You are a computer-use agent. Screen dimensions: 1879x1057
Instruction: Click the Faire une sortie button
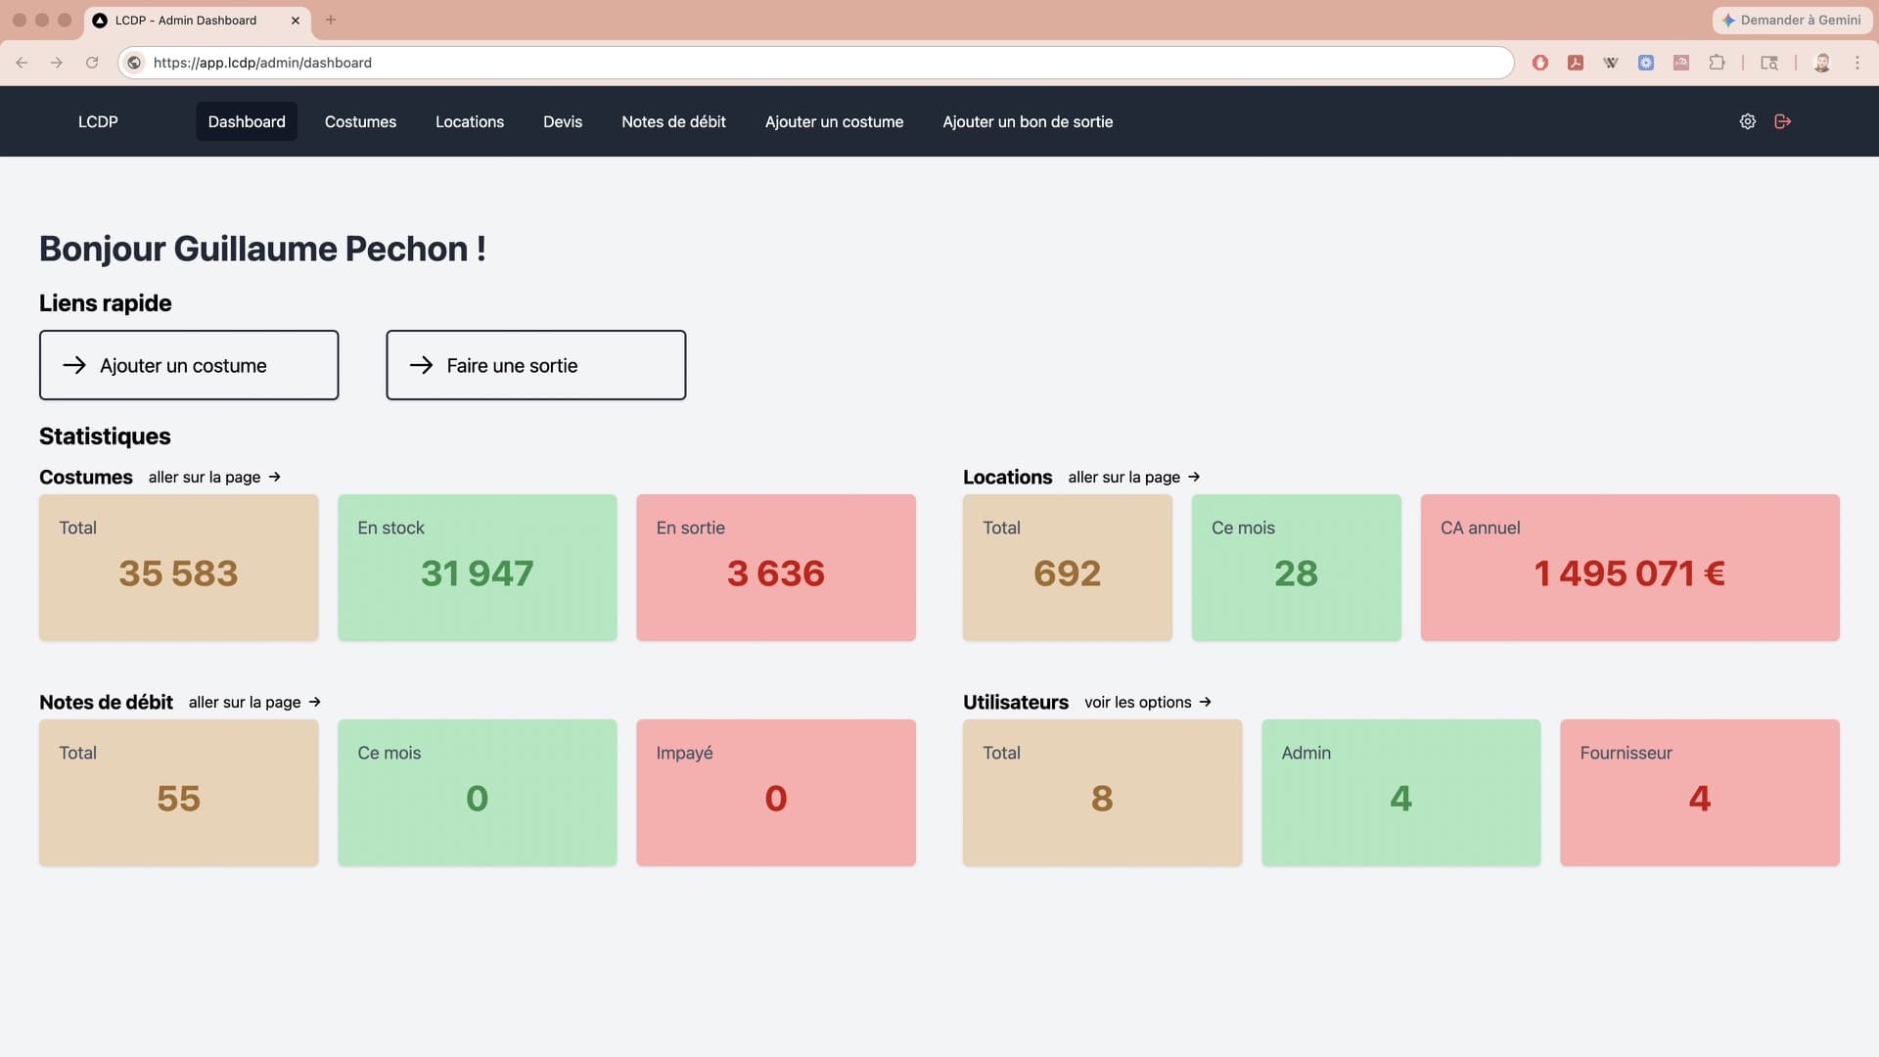click(x=535, y=365)
